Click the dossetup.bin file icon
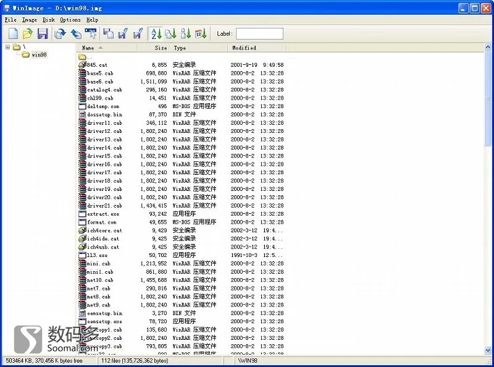Image resolution: width=494 pixels, height=367 pixels. click(82, 114)
